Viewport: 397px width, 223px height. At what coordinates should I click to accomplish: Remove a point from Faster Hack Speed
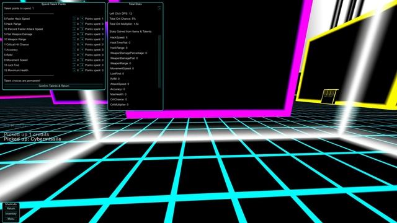point(74,19)
